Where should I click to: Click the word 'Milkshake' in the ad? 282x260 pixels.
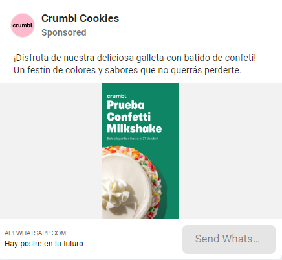135,128
